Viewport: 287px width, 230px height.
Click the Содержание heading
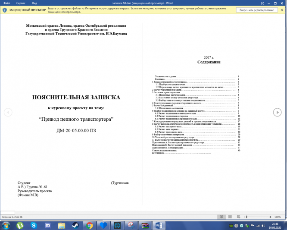pyautogui.click(x=209, y=62)
